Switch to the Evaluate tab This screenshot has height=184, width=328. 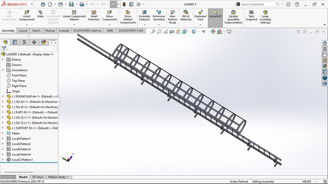pos(64,31)
